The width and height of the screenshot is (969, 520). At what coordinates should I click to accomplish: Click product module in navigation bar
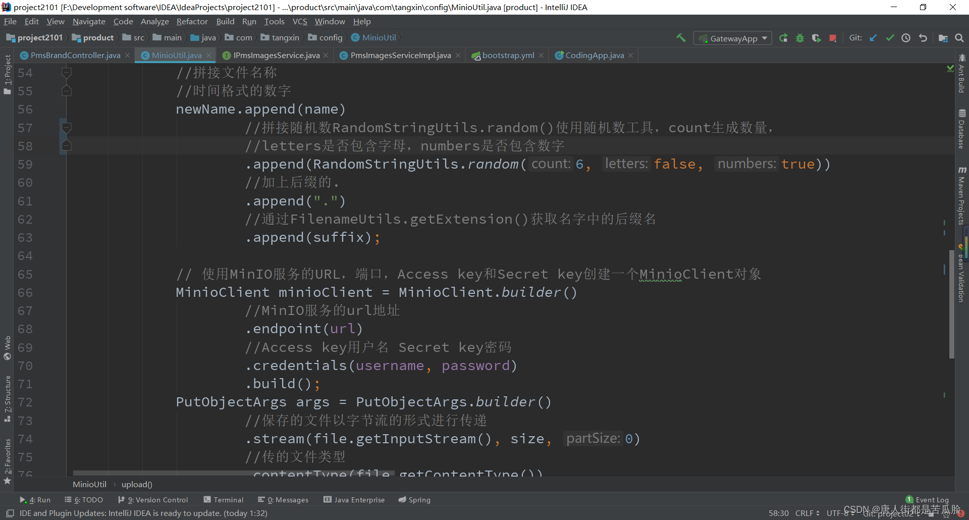93,38
